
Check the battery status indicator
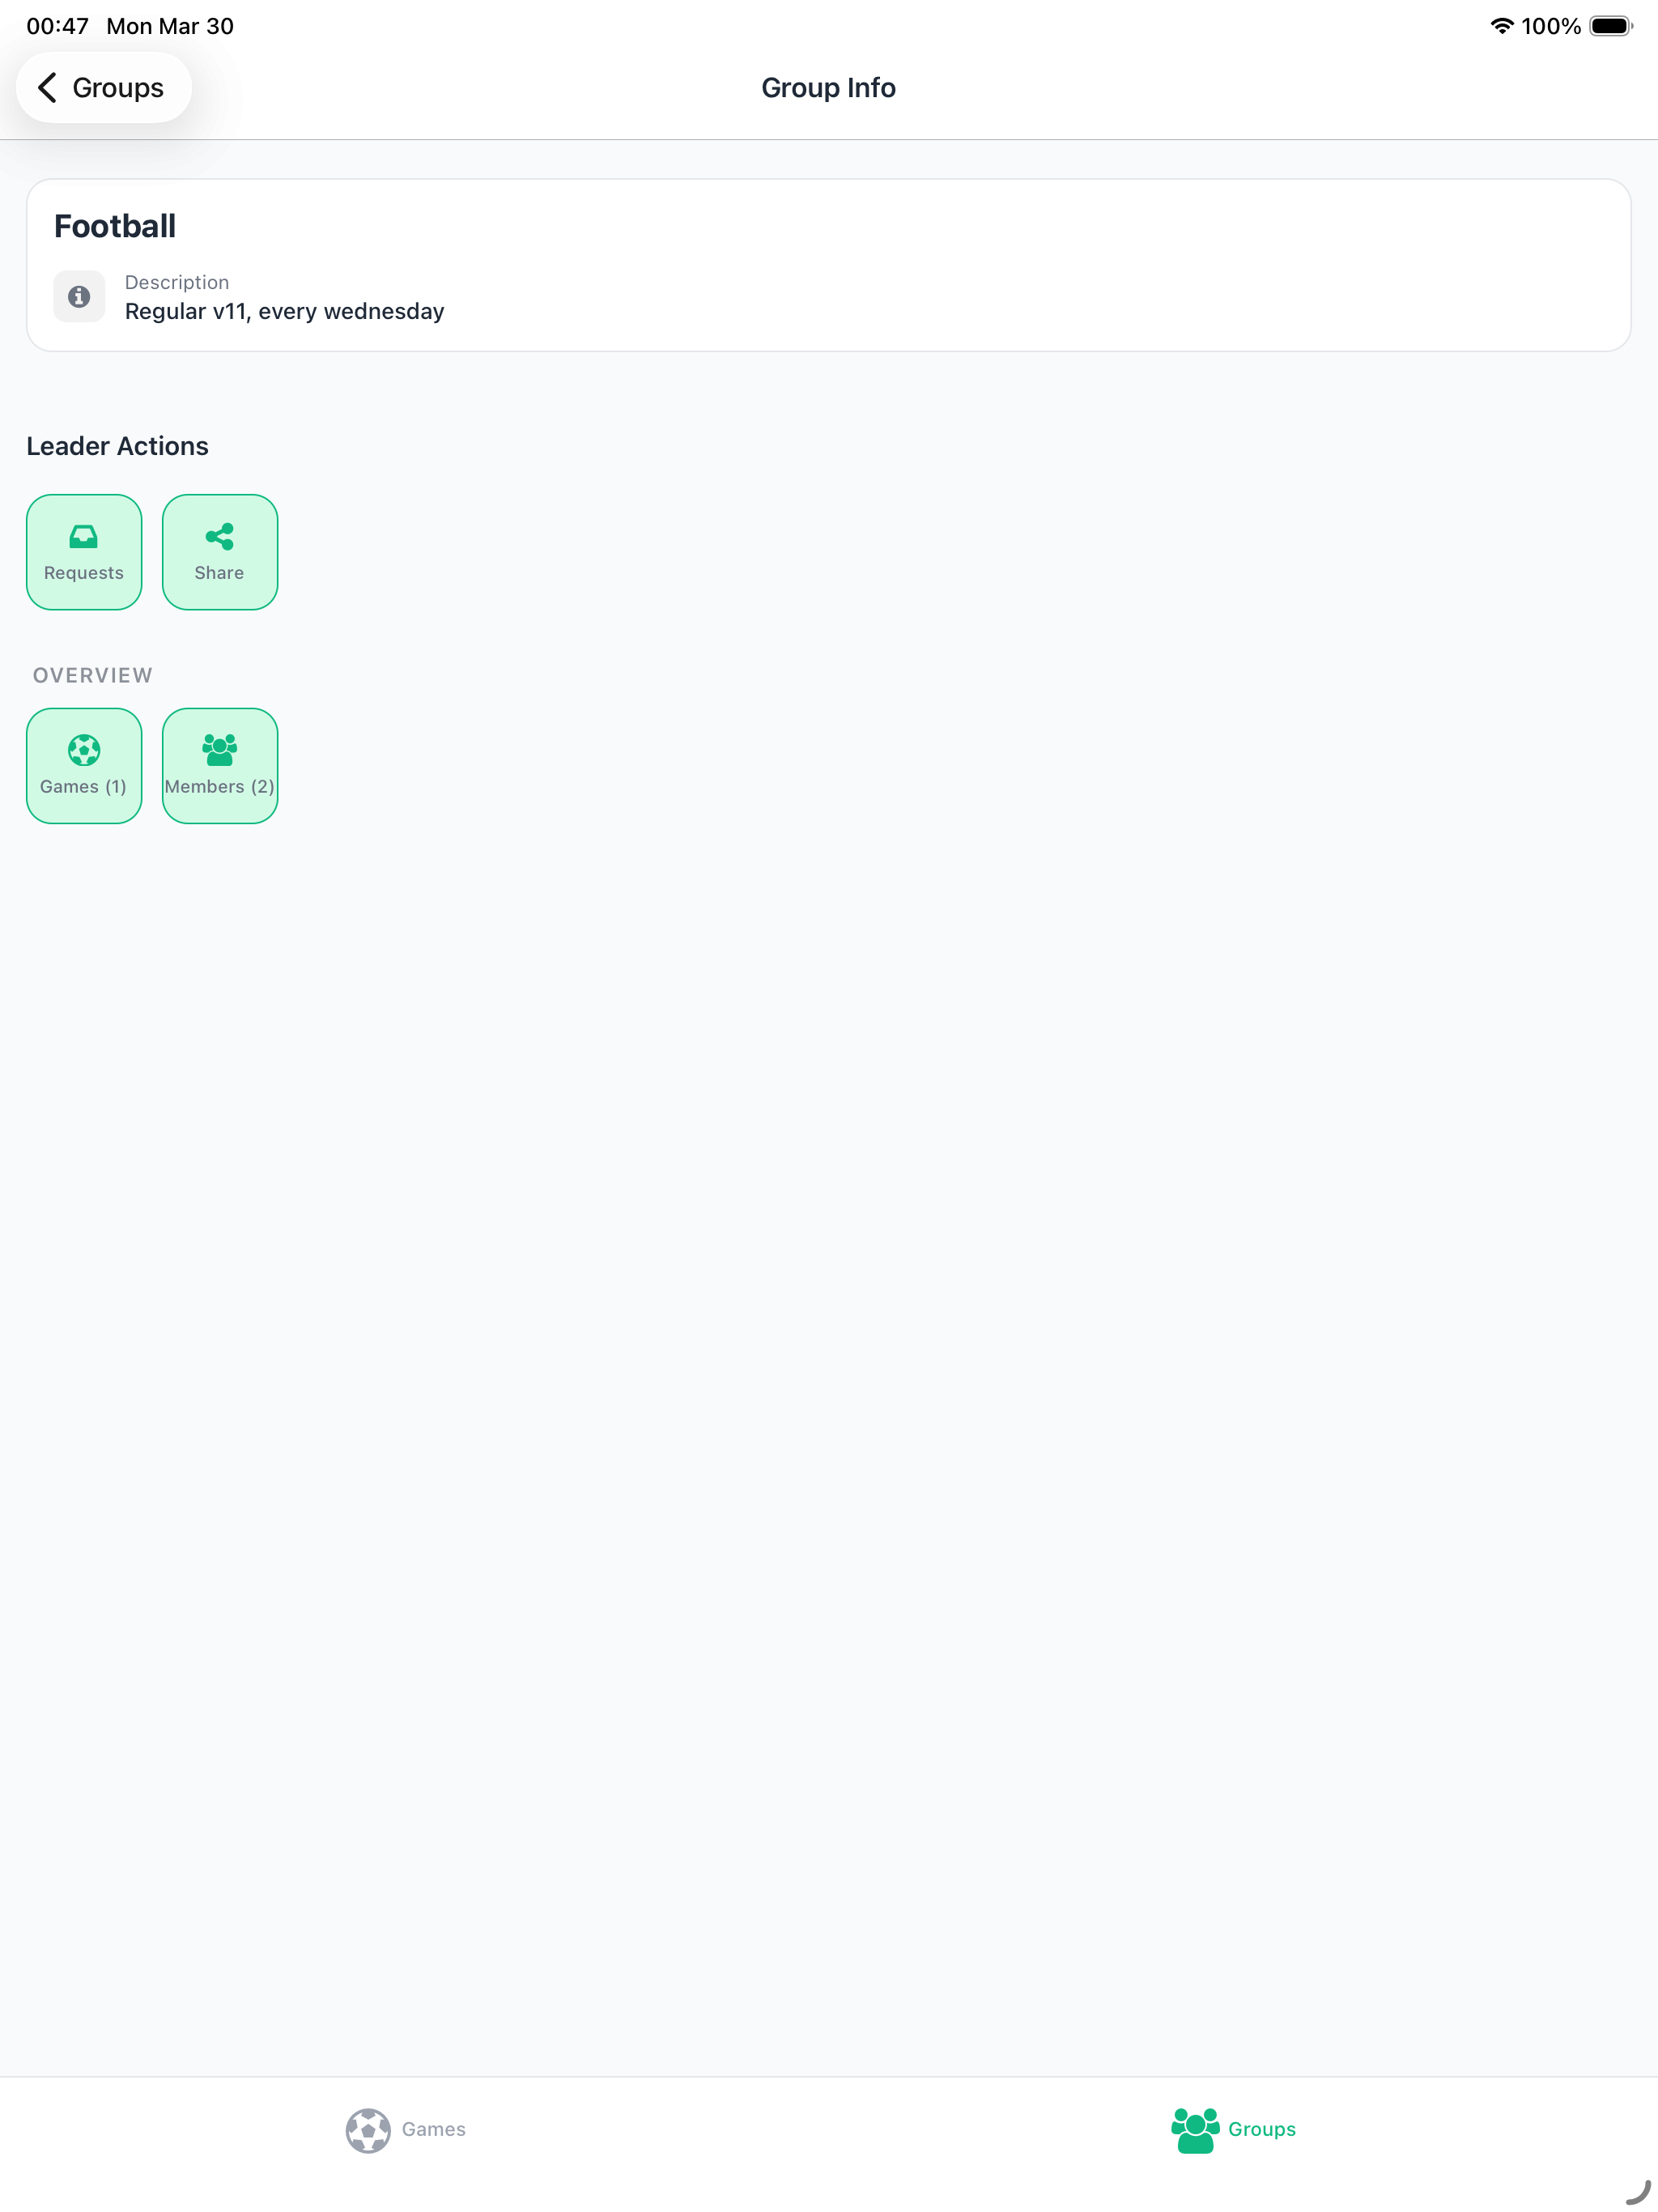click(1610, 26)
